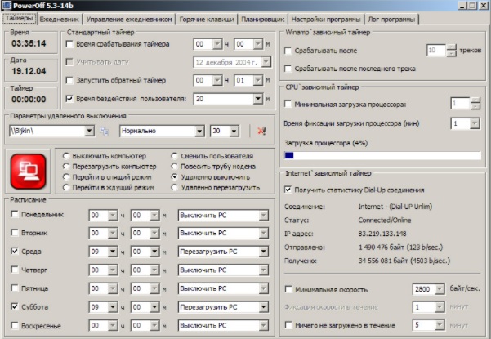Enable Запустить обратный таймер checkbox
The height and width of the screenshot is (339, 491).
tap(69, 80)
